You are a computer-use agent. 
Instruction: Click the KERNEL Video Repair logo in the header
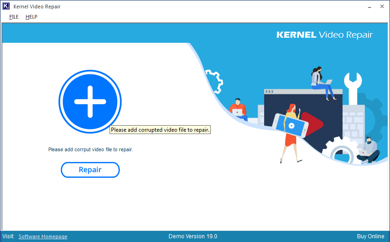pyautogui.click(x=324, y=35)
